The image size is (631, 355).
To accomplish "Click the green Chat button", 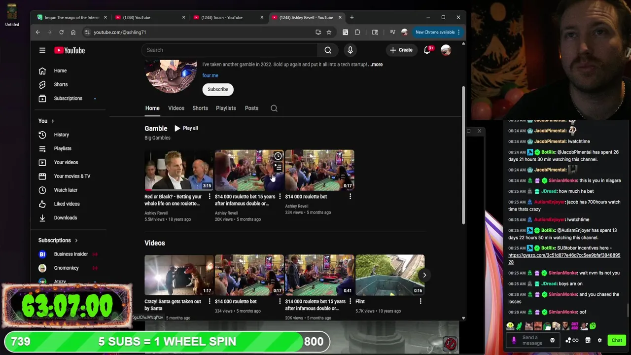I will [x=617, y=340].
